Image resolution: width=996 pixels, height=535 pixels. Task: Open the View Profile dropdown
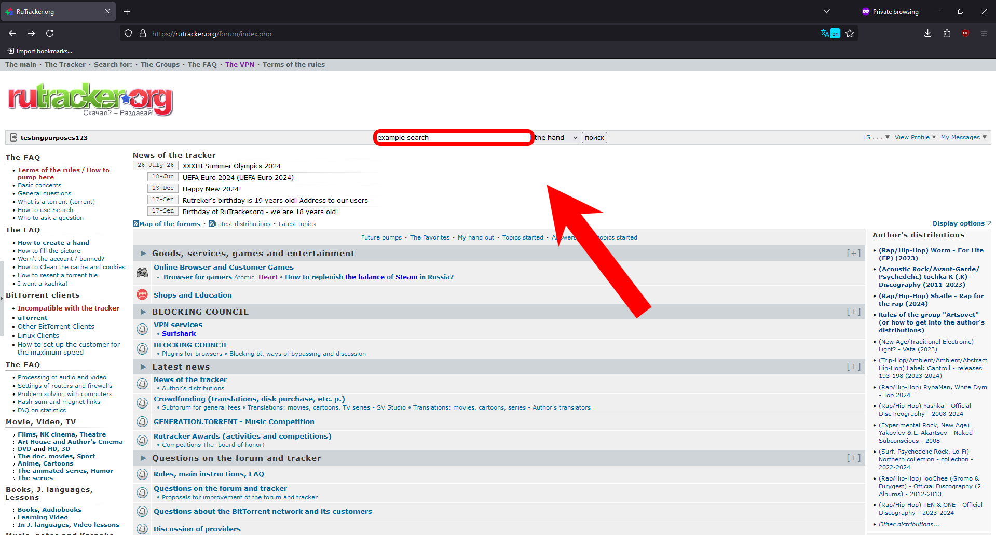click(915, 137)
